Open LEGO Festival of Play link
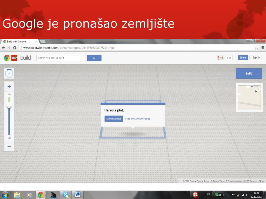This screenshot has width=266, height=199. [254, 181]
